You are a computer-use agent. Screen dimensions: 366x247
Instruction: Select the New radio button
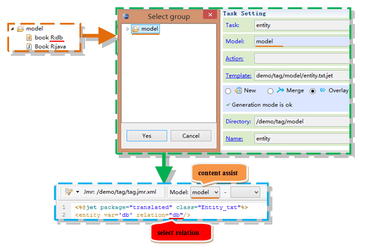(228, 91)
